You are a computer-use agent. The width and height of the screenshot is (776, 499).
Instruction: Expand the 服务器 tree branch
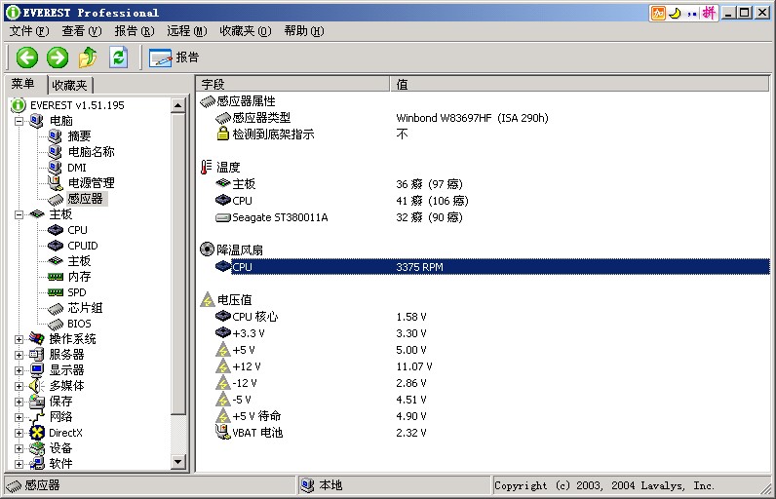[x=19, y=355]
